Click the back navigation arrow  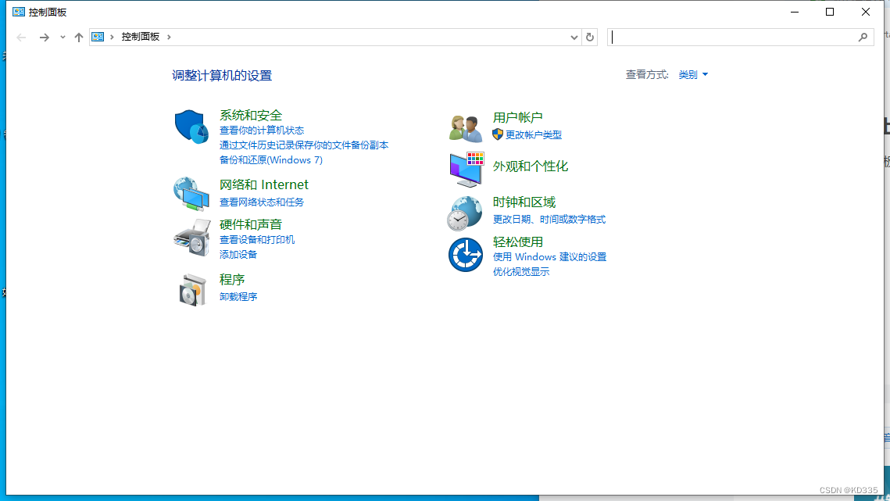coord(22,38)
